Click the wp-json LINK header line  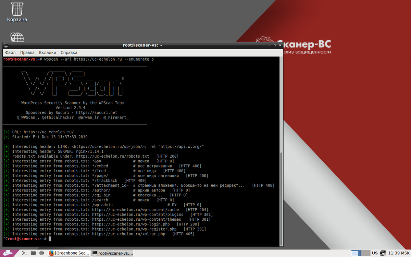point(103,147)
